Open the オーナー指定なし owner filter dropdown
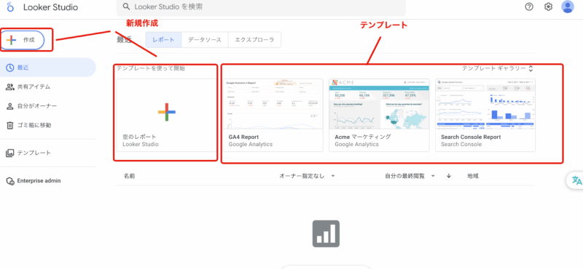 [307, 176]
